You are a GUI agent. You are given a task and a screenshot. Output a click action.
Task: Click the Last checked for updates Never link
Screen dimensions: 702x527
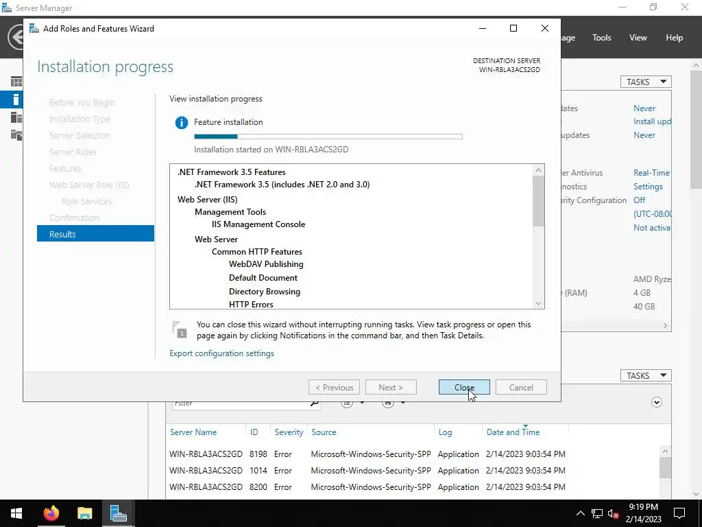point(644,135)
